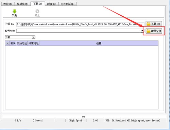Click the 下载 DA label text
The height and width of the screenshot is (130, 170).
9,24
